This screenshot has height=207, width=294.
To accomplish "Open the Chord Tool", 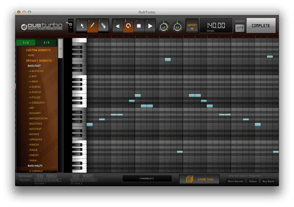I will coord(199,179).
